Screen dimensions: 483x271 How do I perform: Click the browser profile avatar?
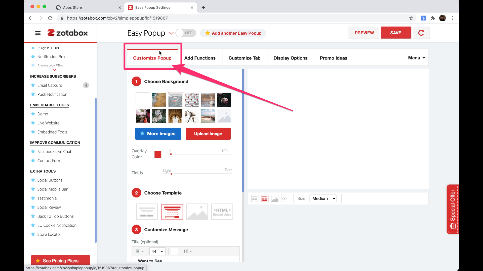(x=442, y=18)
